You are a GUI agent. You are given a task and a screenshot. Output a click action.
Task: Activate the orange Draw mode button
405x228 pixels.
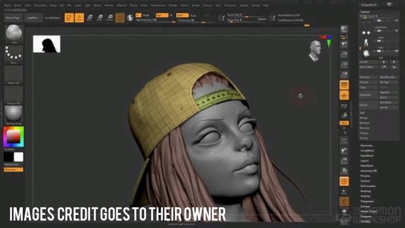point(79,18)
